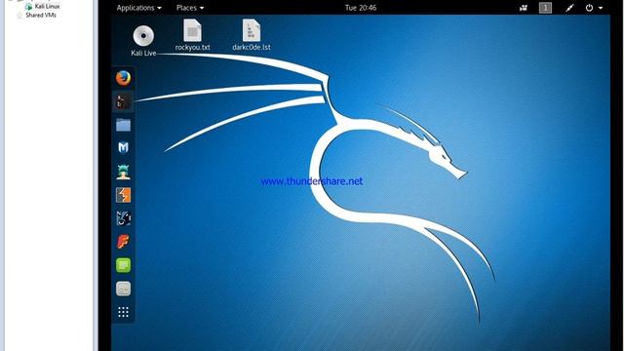The width and height of the screenshot is (624, 351).
Task: Select workspace 1 indicator
Action: [x=545, y=8]
